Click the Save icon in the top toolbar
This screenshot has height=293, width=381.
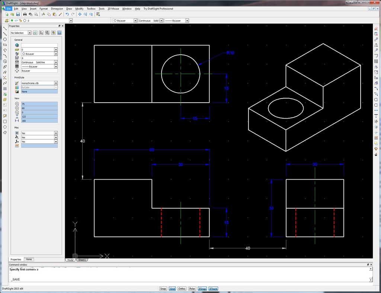pos(18,15)
